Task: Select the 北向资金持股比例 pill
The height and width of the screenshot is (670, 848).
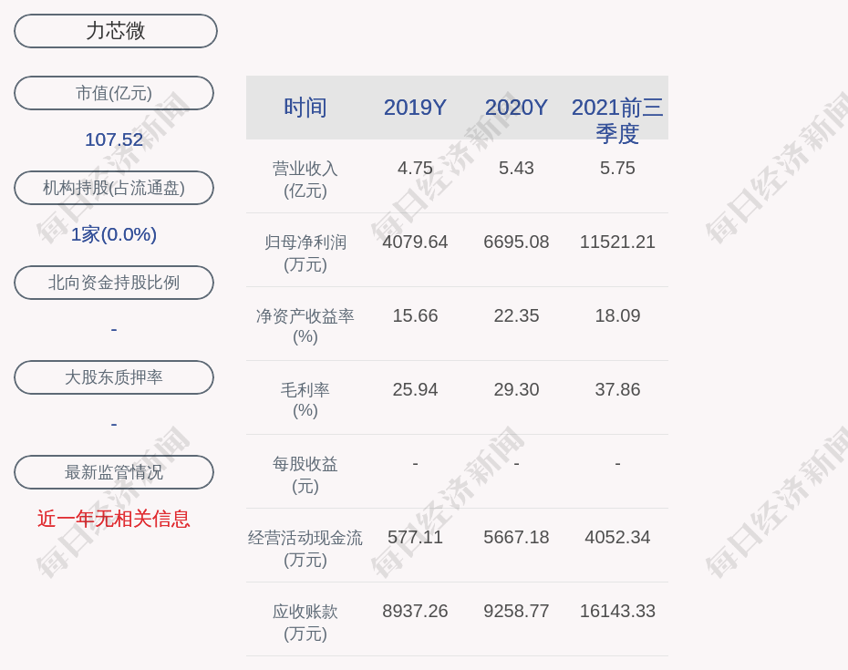Action: coord(114,283)
